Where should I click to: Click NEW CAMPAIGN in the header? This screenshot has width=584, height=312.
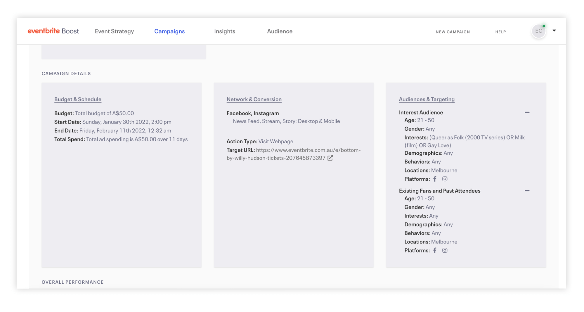(453, 32)
